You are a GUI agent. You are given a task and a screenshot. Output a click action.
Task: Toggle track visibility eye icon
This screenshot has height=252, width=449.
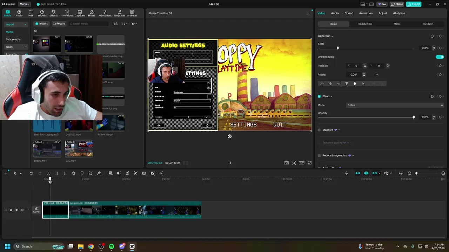coord(16,210)
